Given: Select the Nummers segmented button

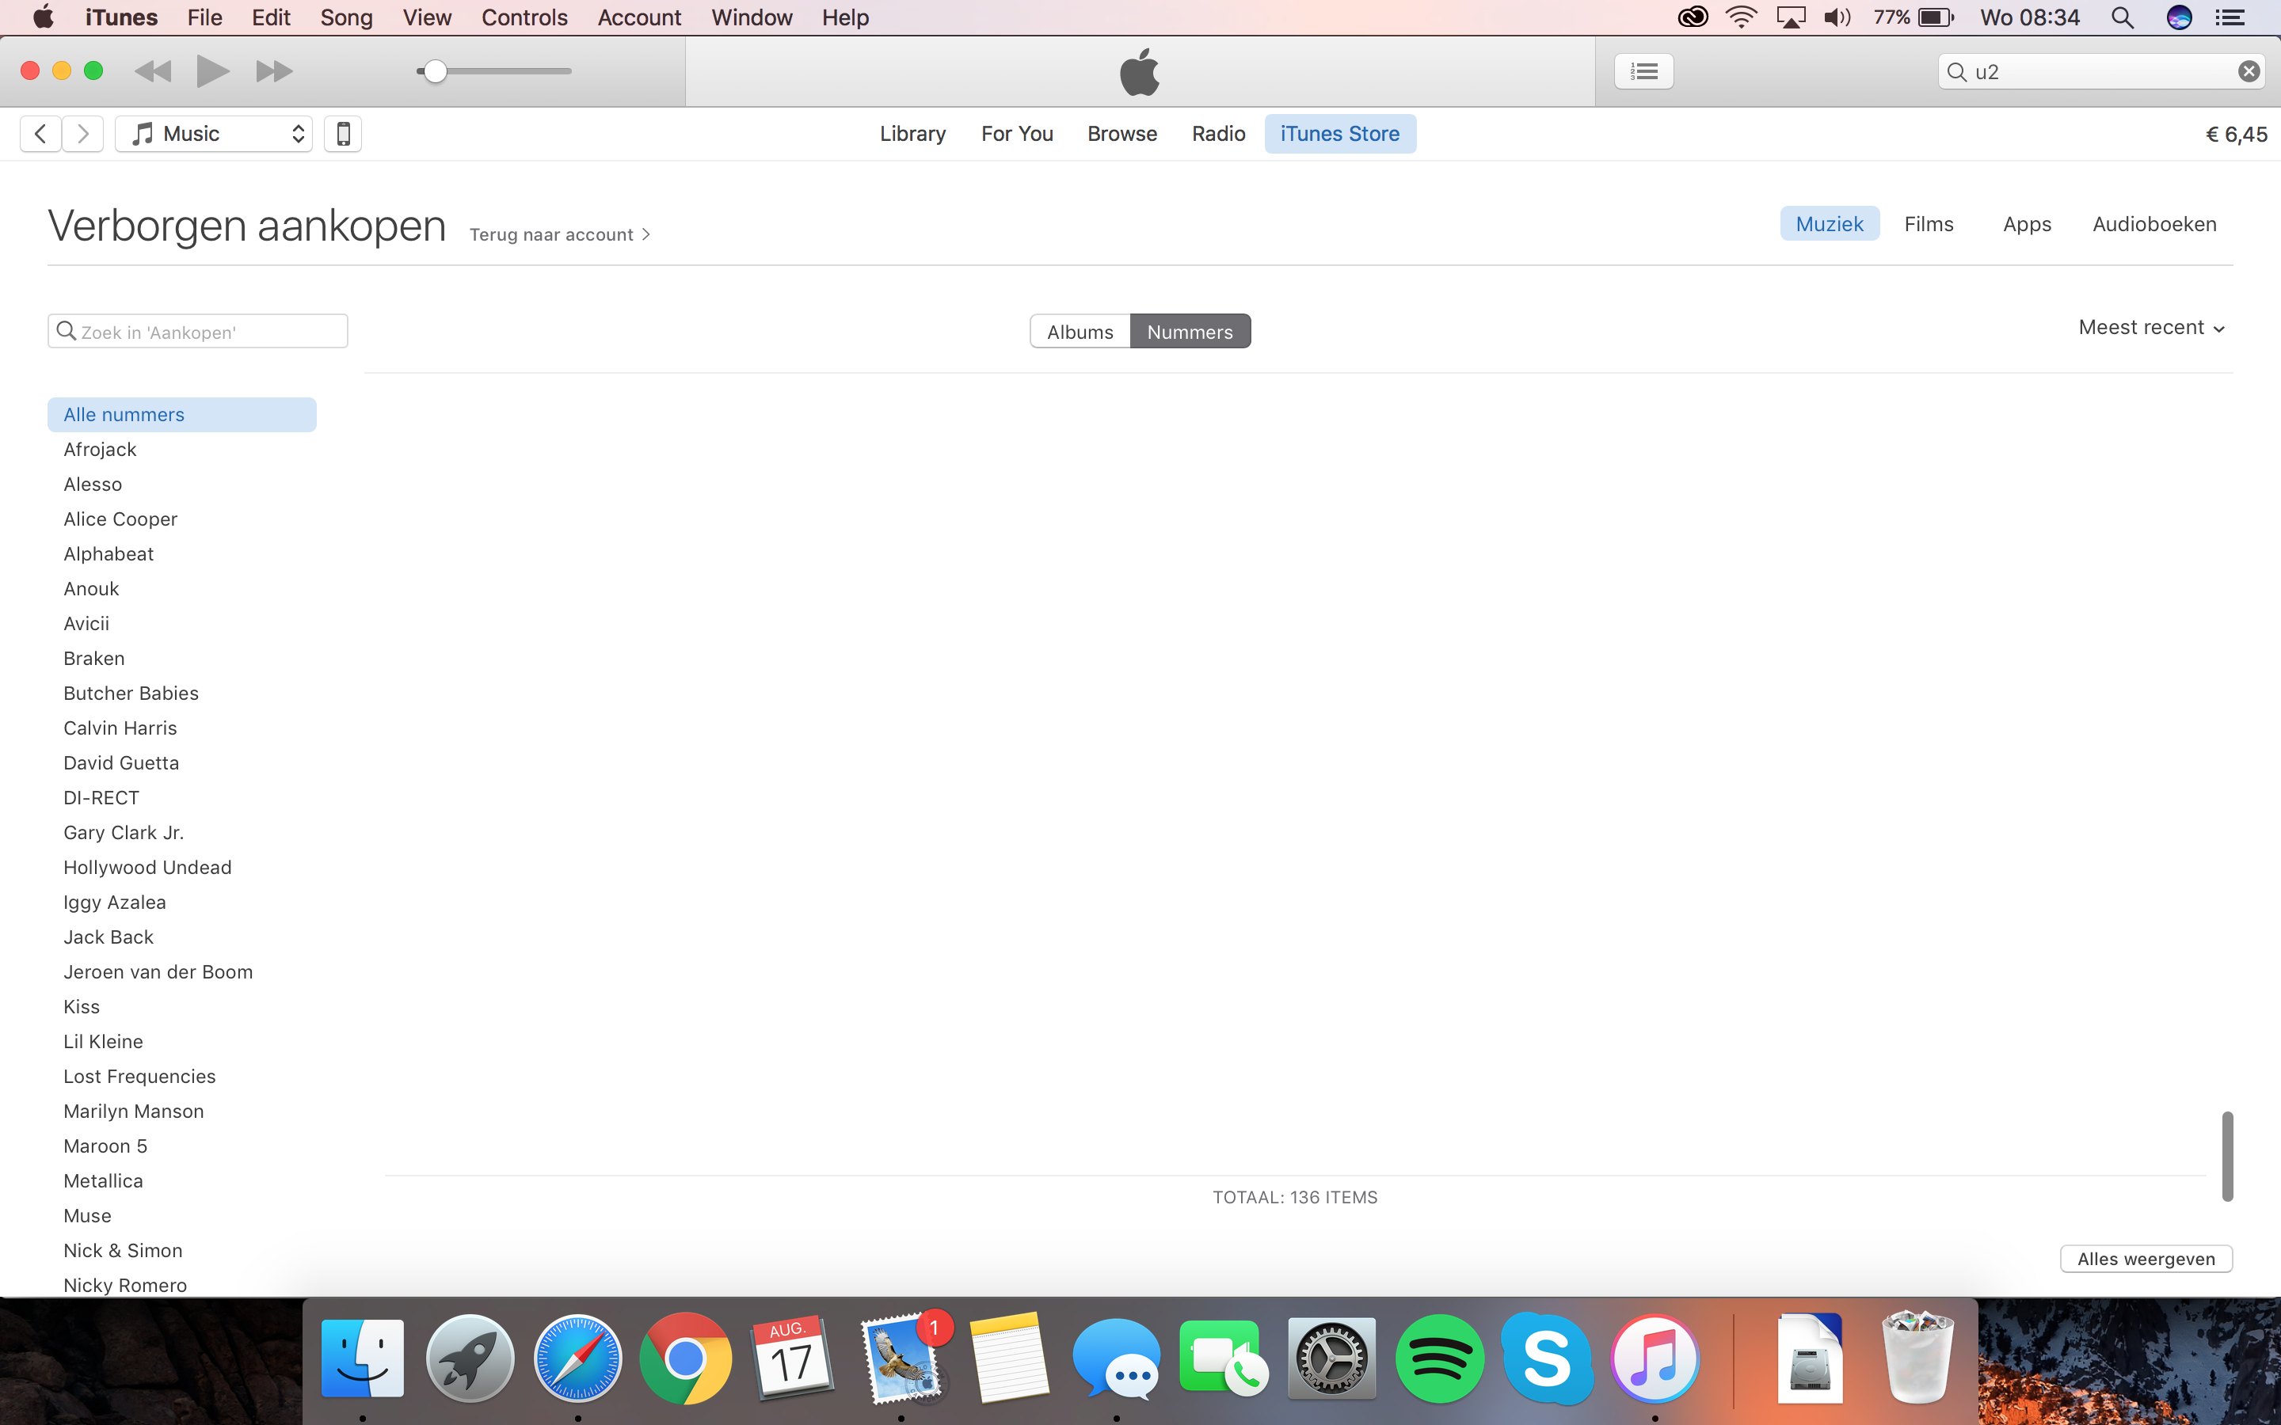Looking at the screenshot, I should pos(1190,332).
